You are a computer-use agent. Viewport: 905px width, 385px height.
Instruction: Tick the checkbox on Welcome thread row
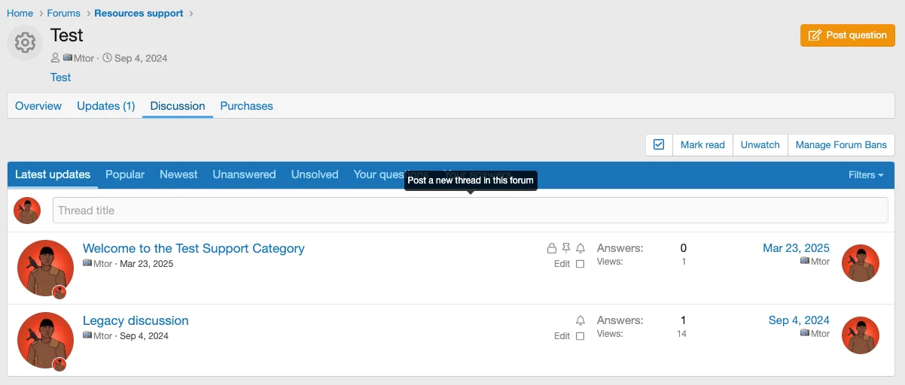[x=580, y=264]
